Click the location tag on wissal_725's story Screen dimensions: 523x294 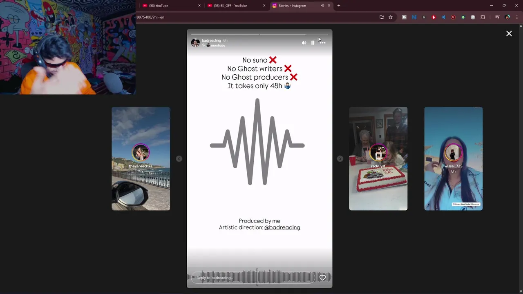tap(466, 204)
